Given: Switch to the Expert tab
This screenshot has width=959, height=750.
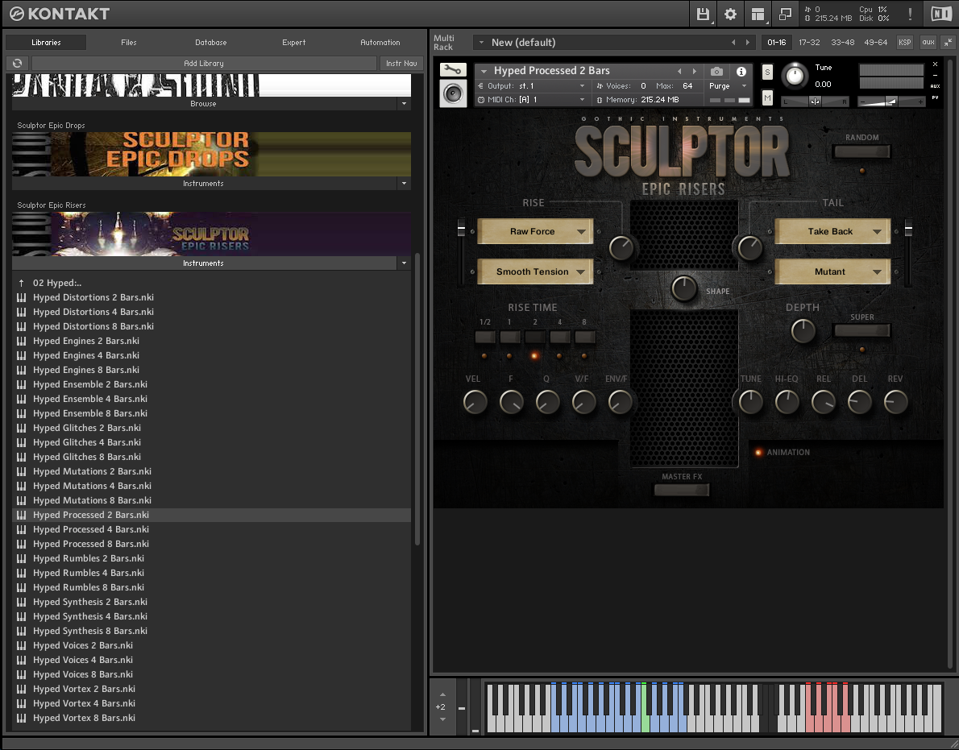Looking at the screenshot, I should (293, 42).
